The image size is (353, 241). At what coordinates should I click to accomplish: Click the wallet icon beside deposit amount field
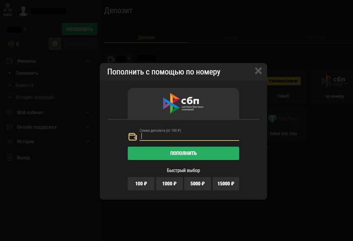coord(133,137)
